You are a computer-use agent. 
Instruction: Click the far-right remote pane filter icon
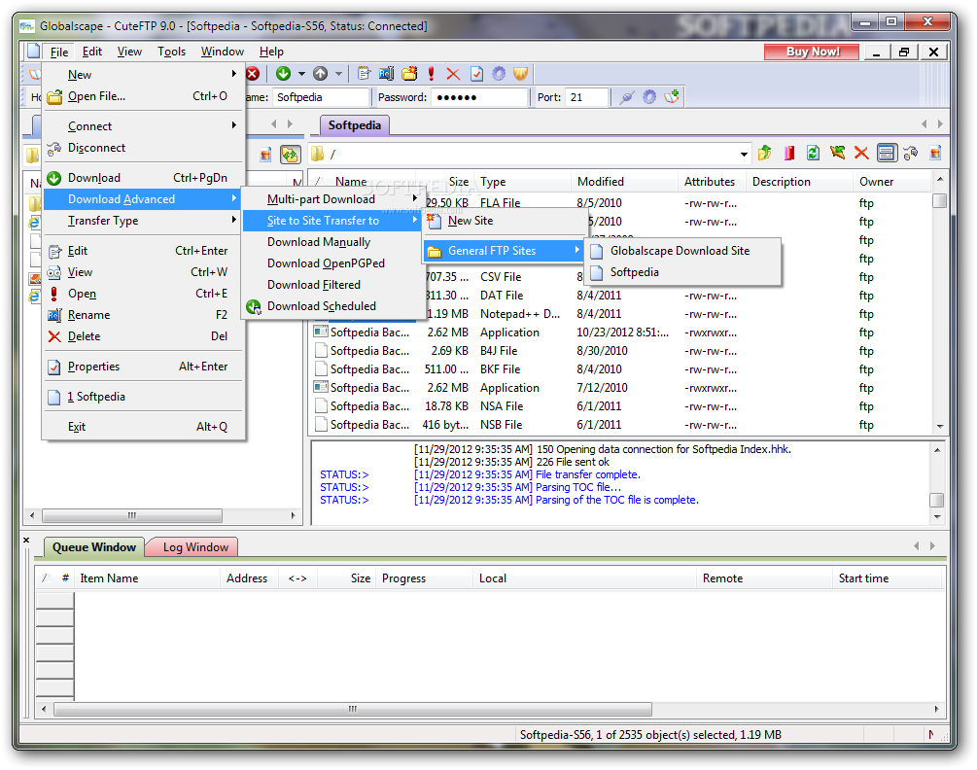(935, 153)
